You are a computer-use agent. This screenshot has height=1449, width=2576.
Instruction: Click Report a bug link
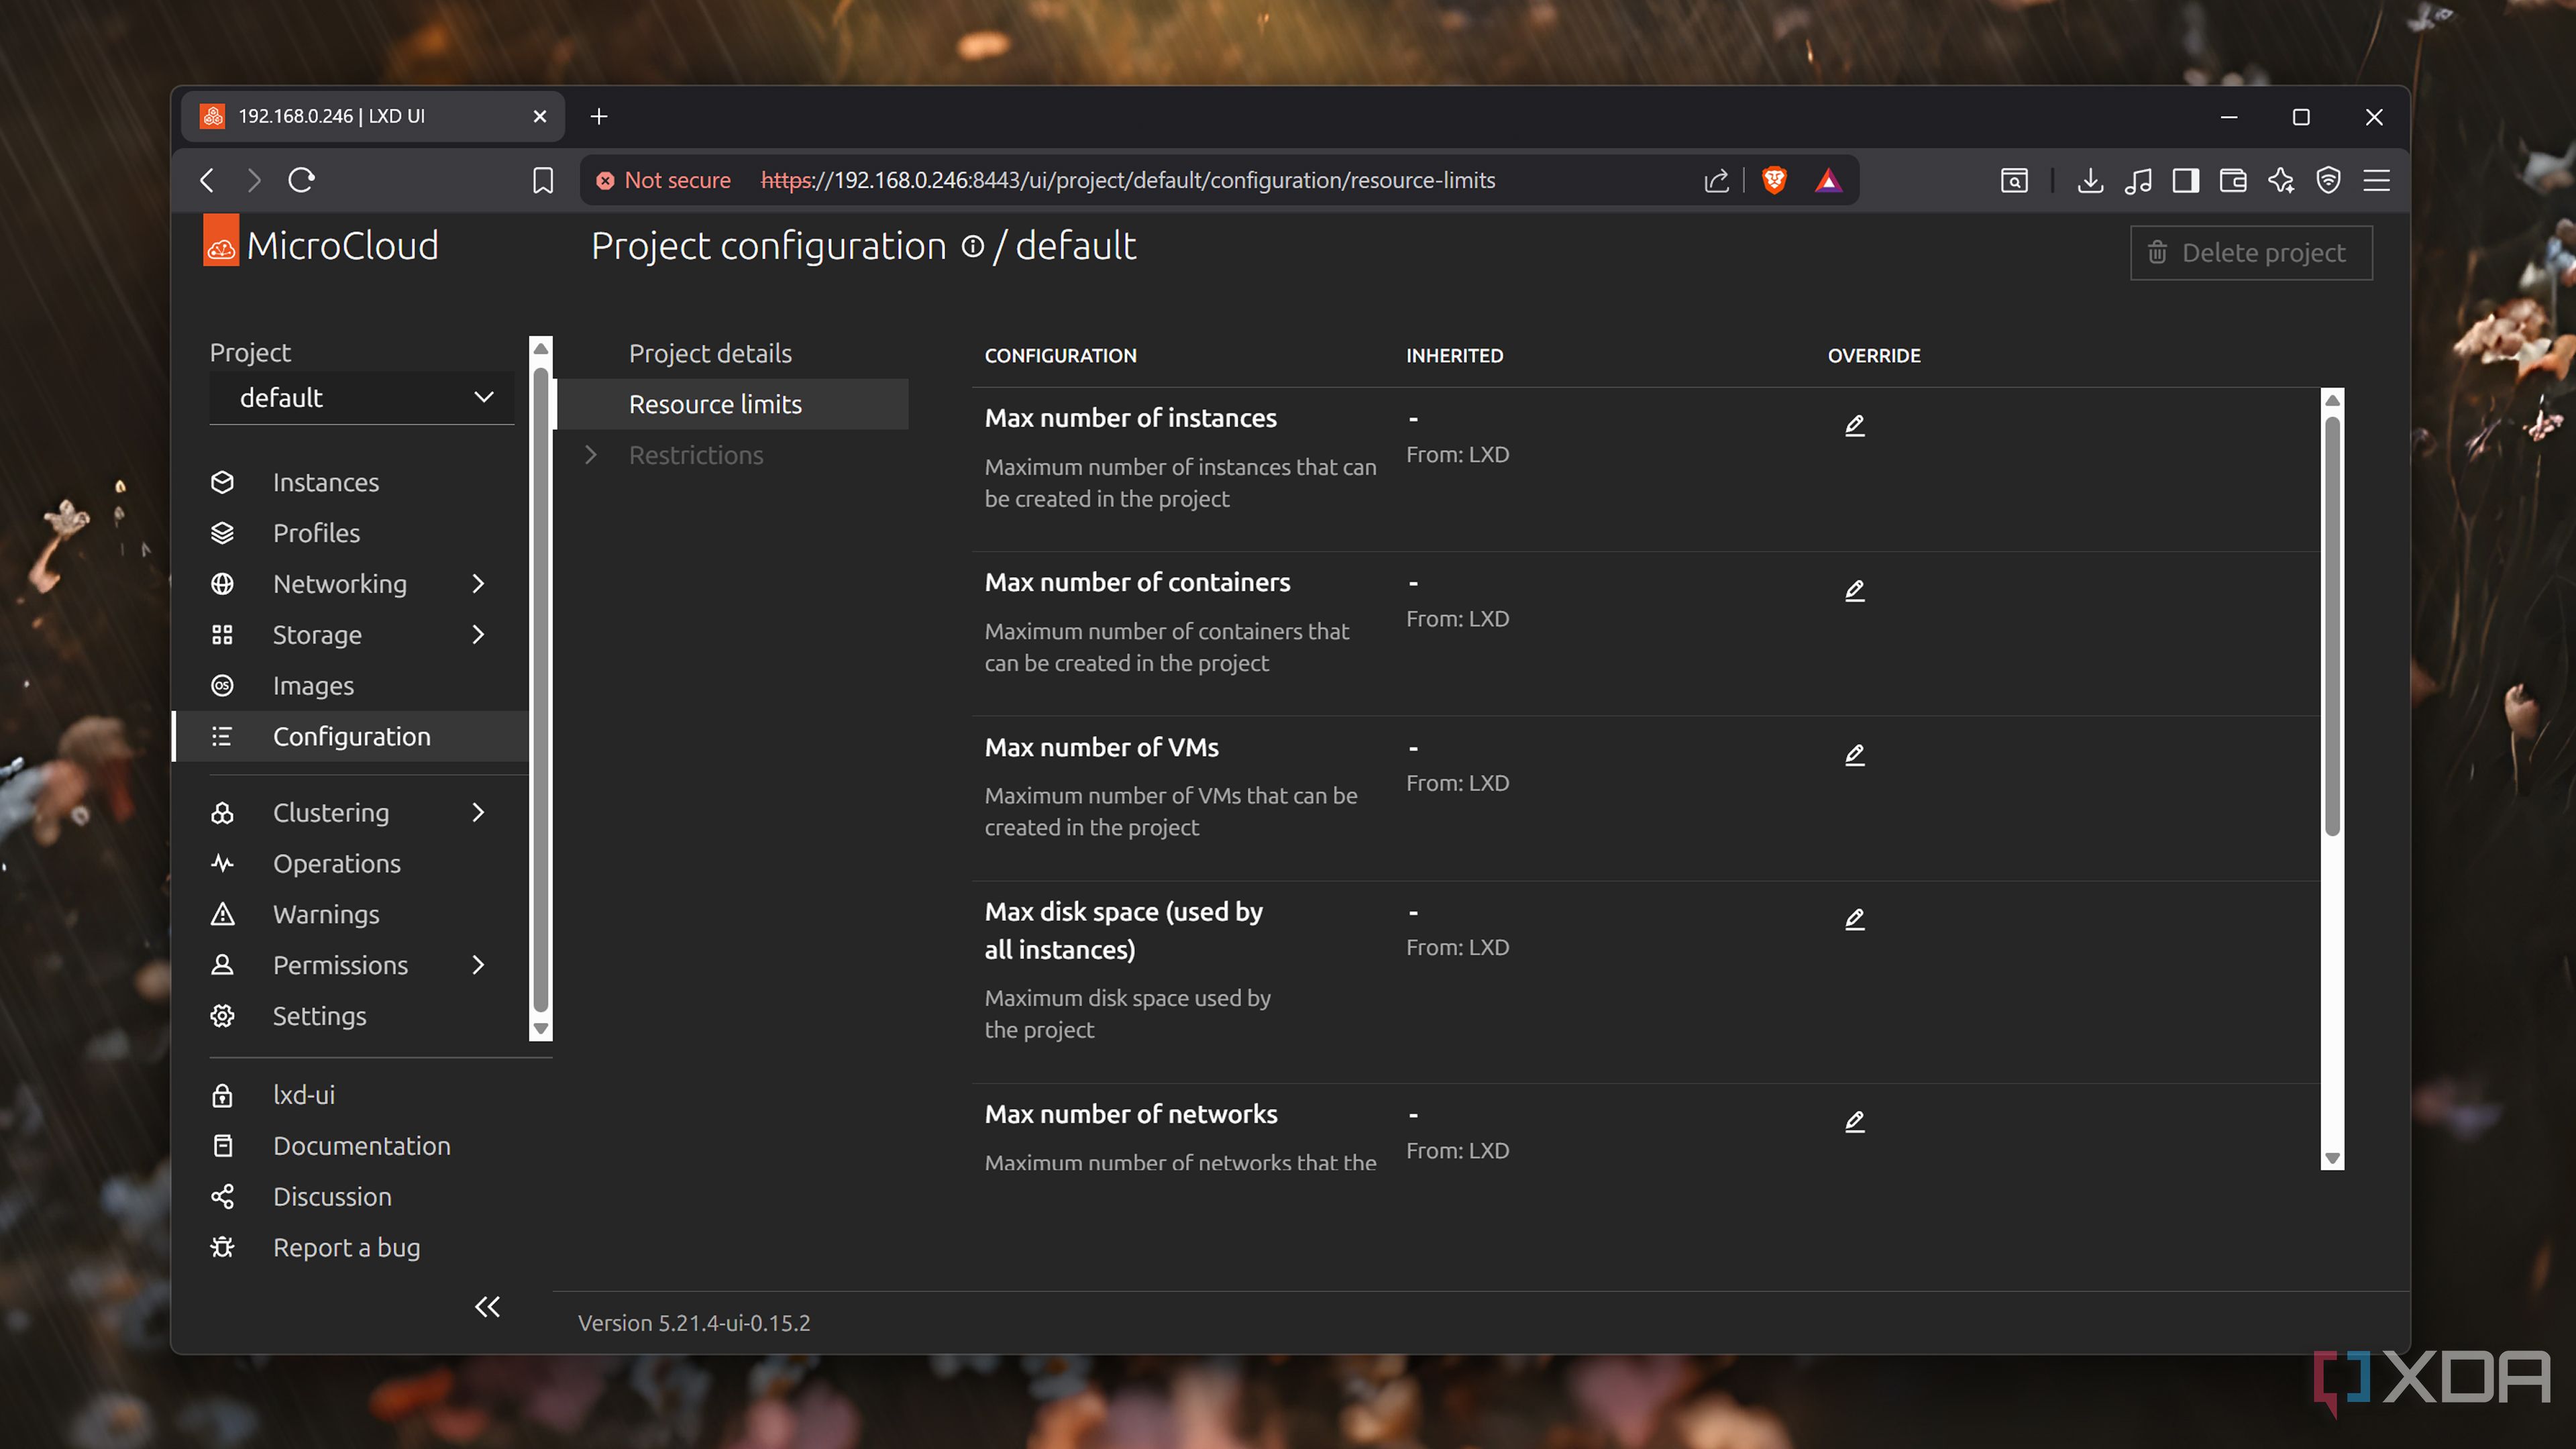tap(346, 1248)
